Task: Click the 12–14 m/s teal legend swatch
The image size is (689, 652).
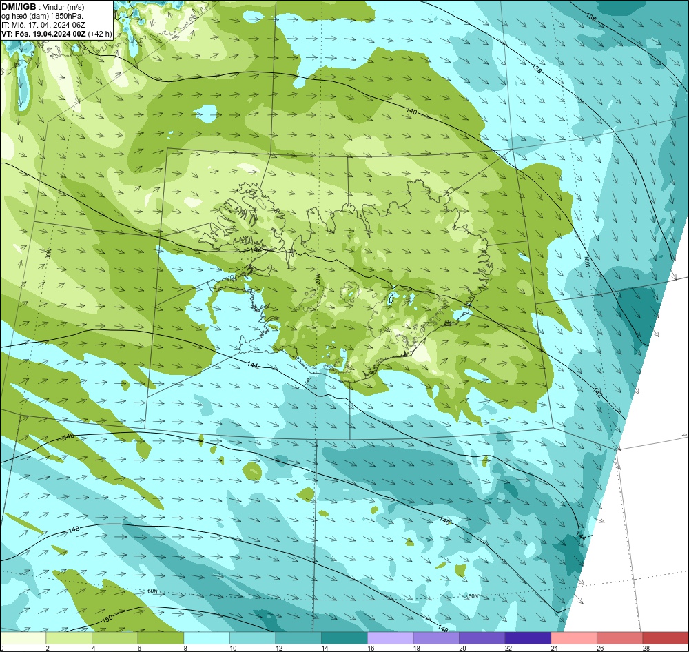Action: click(x=298, y=638)
